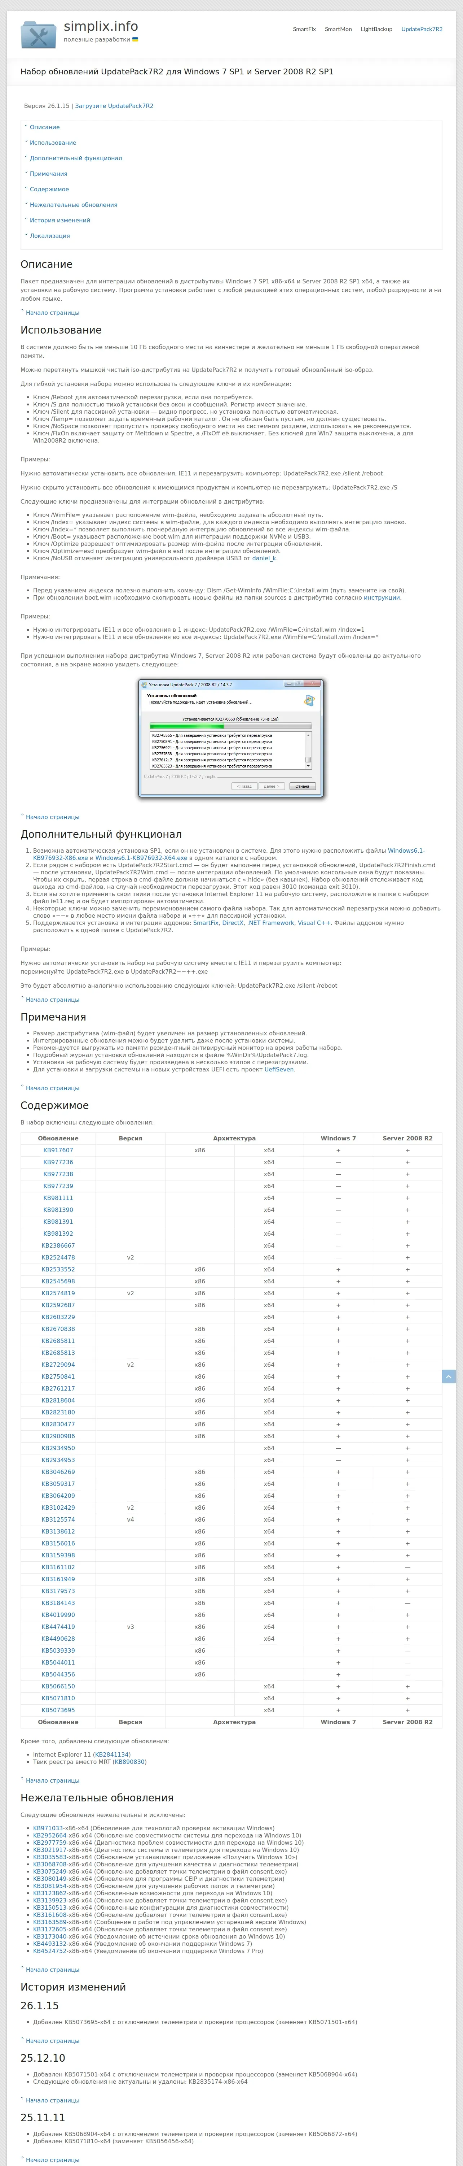463x2166 pixels.
Task: Jump to Описание in the contents list
Action: coord(45,127)
